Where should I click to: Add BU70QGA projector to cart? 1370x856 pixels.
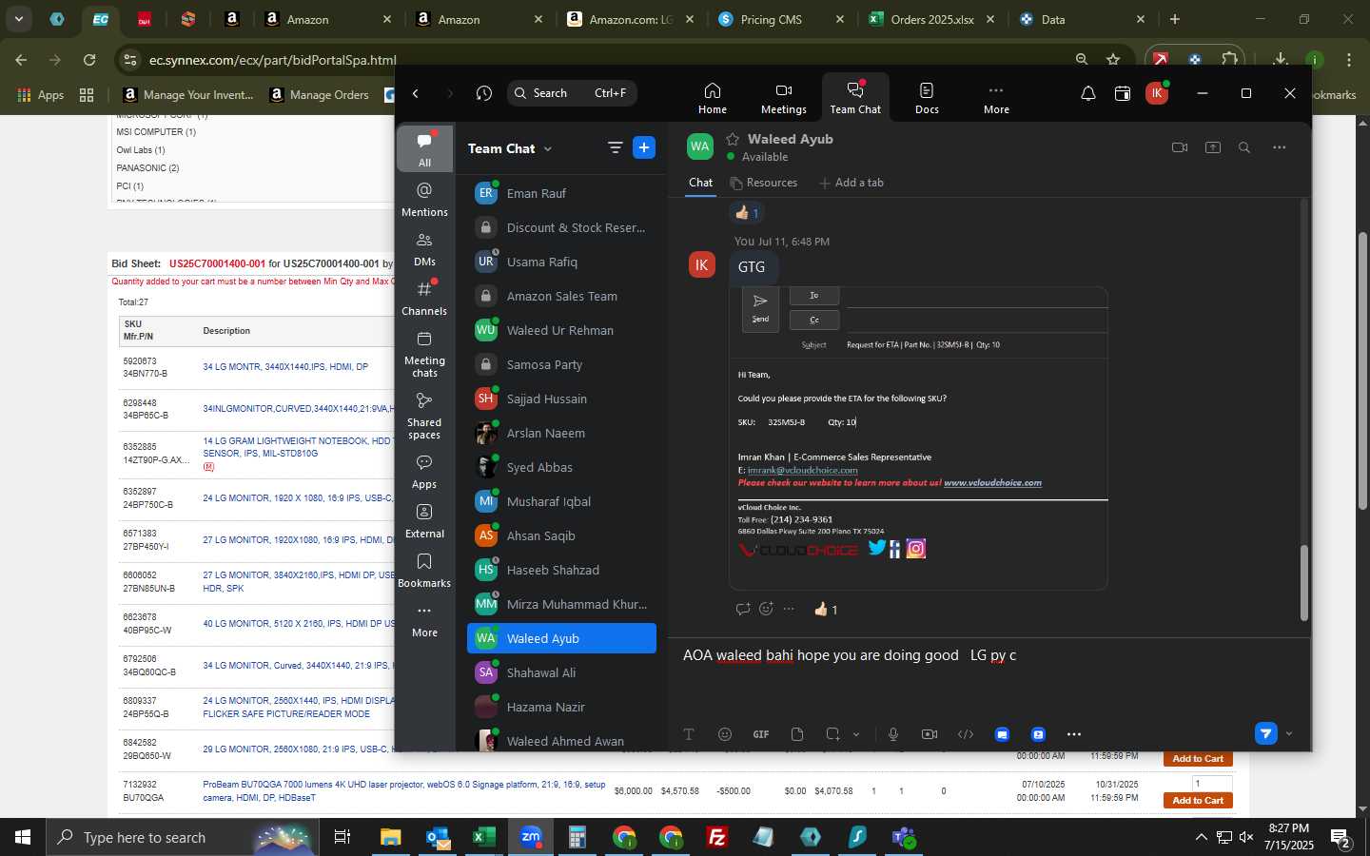tap(1198, 801)
